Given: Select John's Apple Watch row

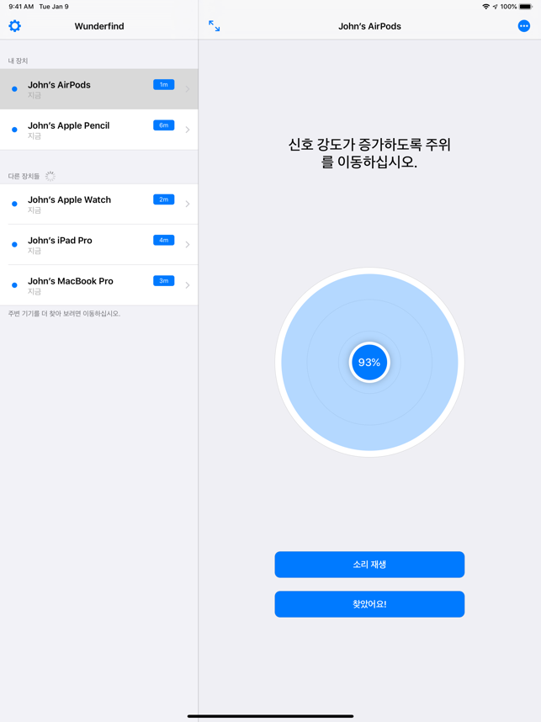Looking at the screenshot, I should coord(99,204).
